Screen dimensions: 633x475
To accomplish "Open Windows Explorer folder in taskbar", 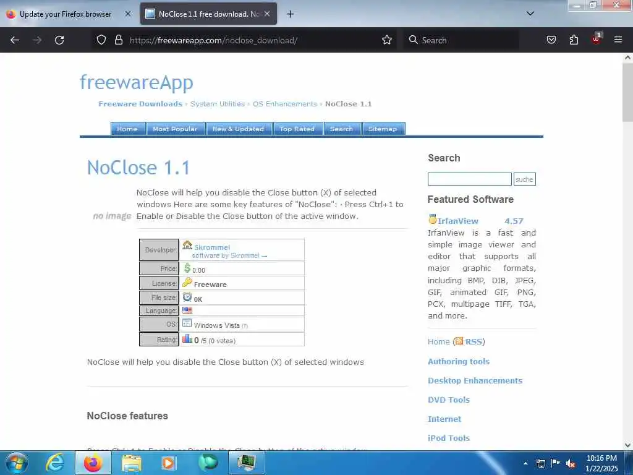I will click(131, 463).
